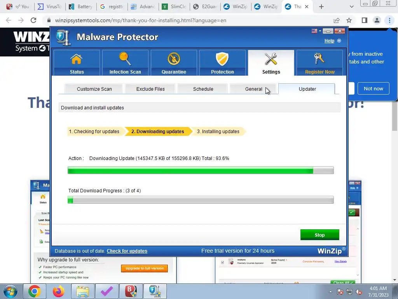Click the update download progress bar
The height and width of the screenshot is (299, 398).
tap(201, 170)
